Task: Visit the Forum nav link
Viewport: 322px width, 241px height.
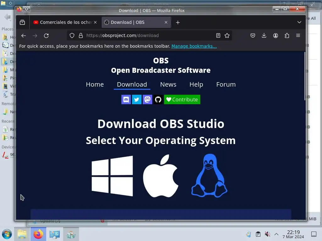Action: (x=226, y=84)
